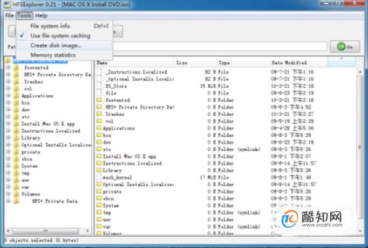Click folder icon of dev in tree
The width and height of the screenshot is (368, 248).
pyautogui.click(x=16, y=110)
